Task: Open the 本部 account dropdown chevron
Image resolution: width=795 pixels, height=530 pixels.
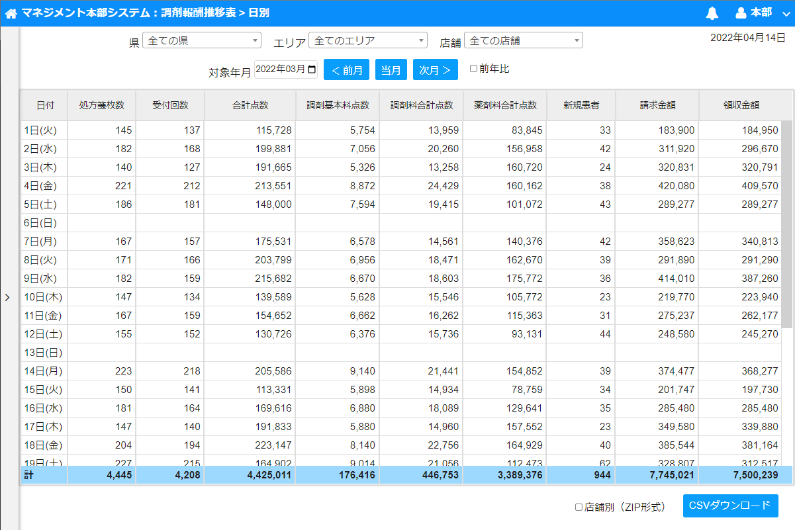Action: point(785,13)
